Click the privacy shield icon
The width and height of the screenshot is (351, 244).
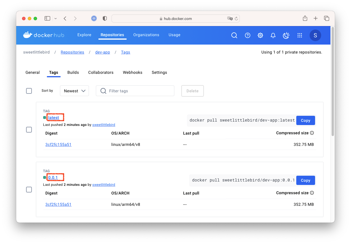pyautogui.click(x=105, y=19)
